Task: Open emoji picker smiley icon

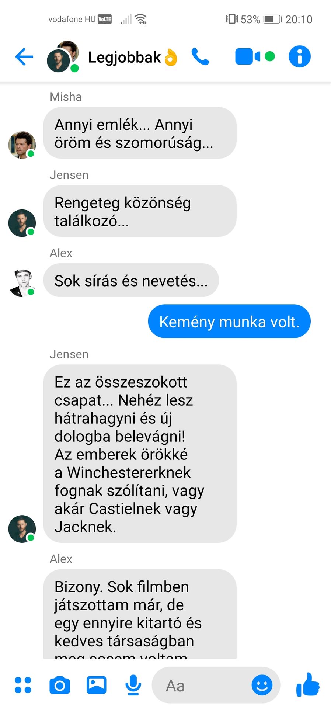Action: pyautogui.click(x=262, y=685)
